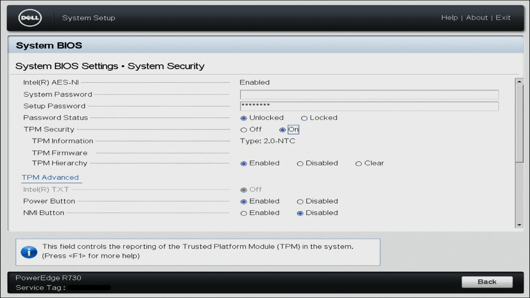Click the Password Status label
This screenshot has height=298, width=530.
(55, 118)
